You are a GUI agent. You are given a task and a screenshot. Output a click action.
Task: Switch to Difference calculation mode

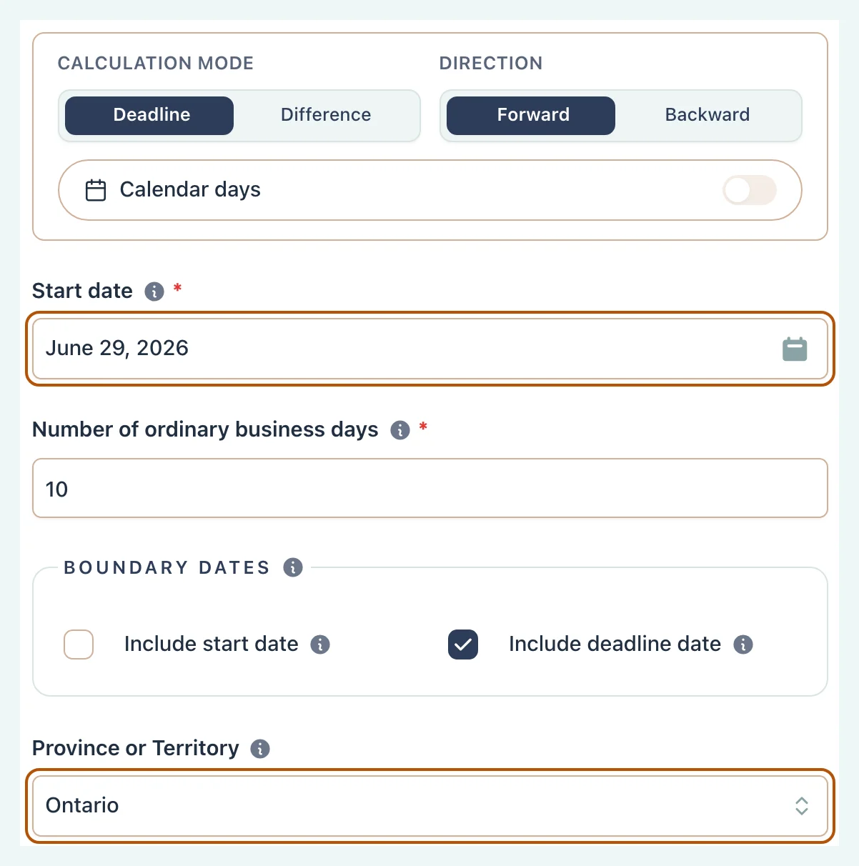coord(326,116)
